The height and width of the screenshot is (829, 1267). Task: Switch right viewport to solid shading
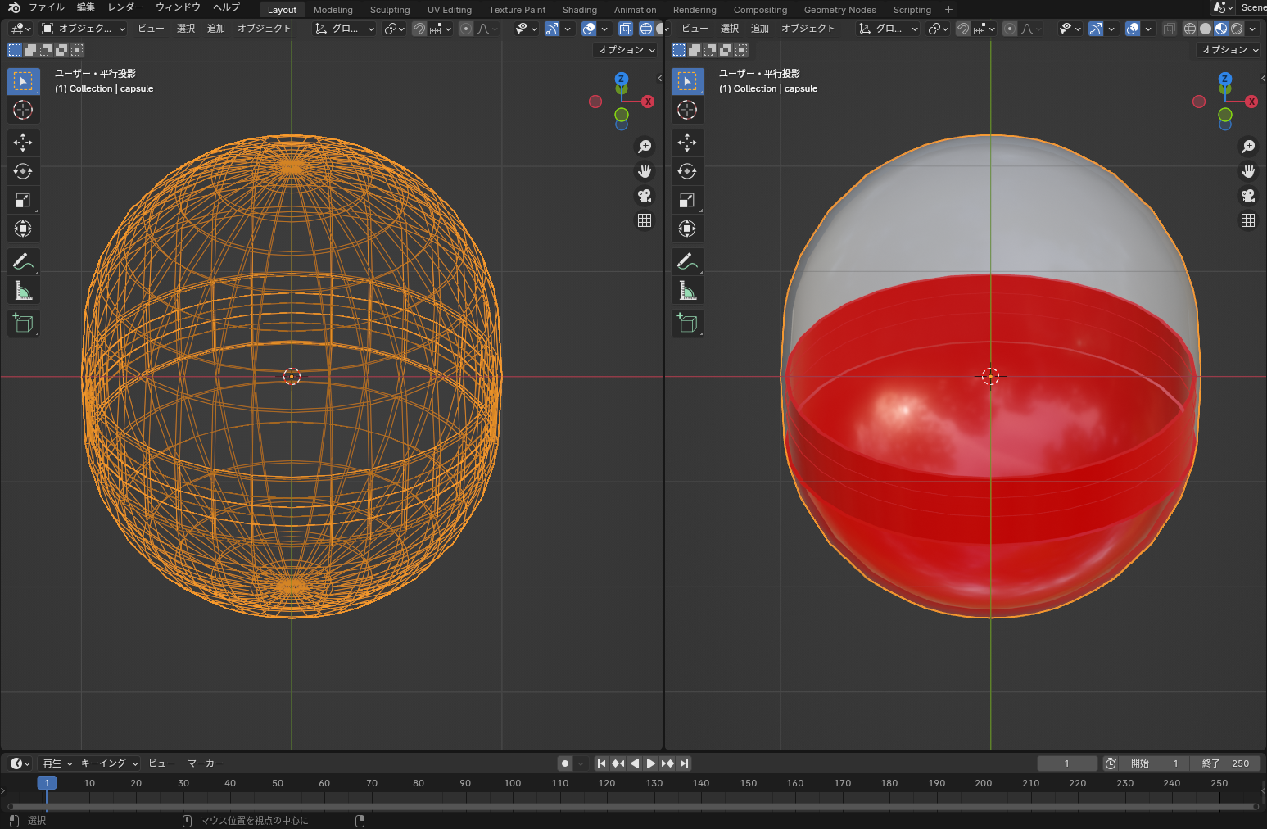click(1206, 29)
